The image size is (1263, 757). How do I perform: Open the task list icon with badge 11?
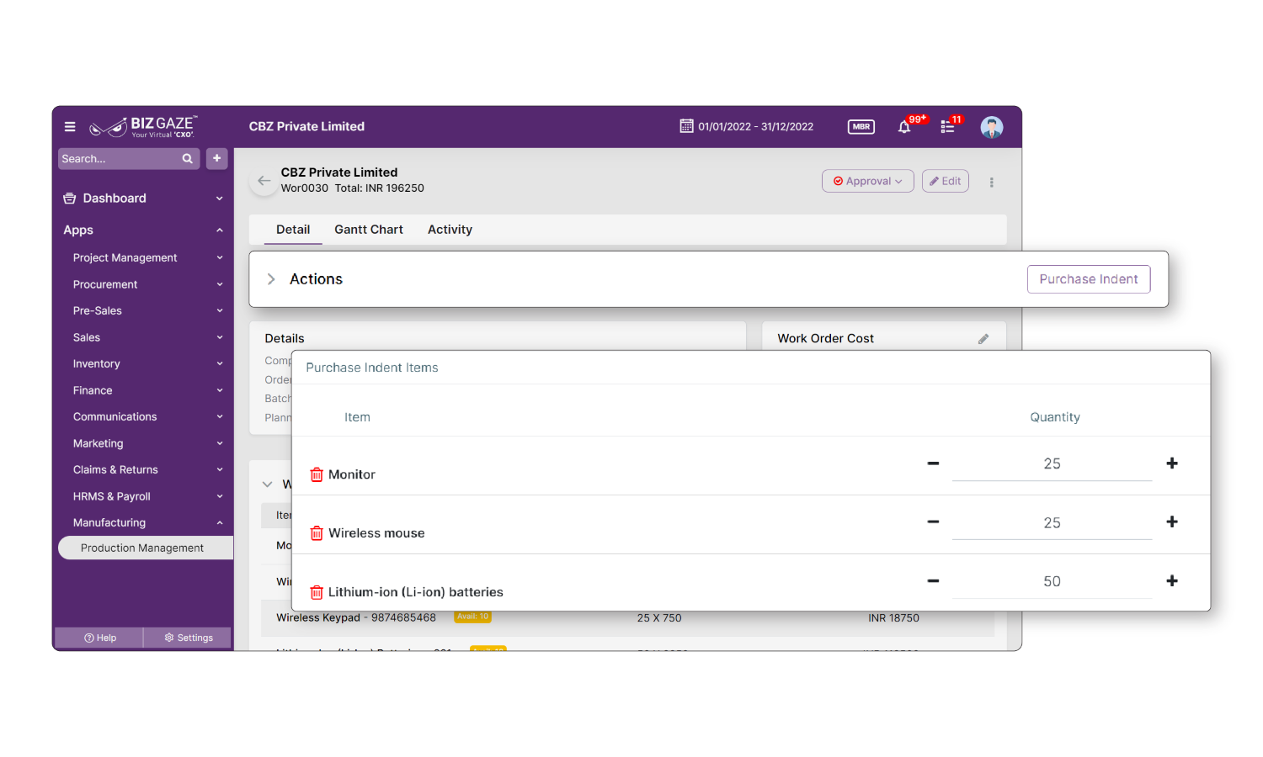[948, 127]
